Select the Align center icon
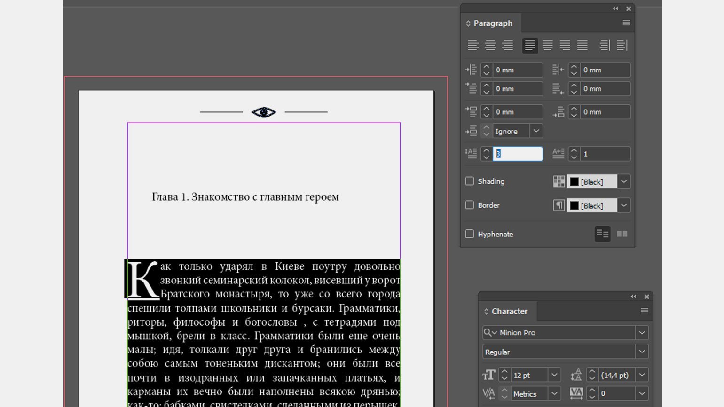This screenshot has width=724, height=407. [x=490, y=45]
